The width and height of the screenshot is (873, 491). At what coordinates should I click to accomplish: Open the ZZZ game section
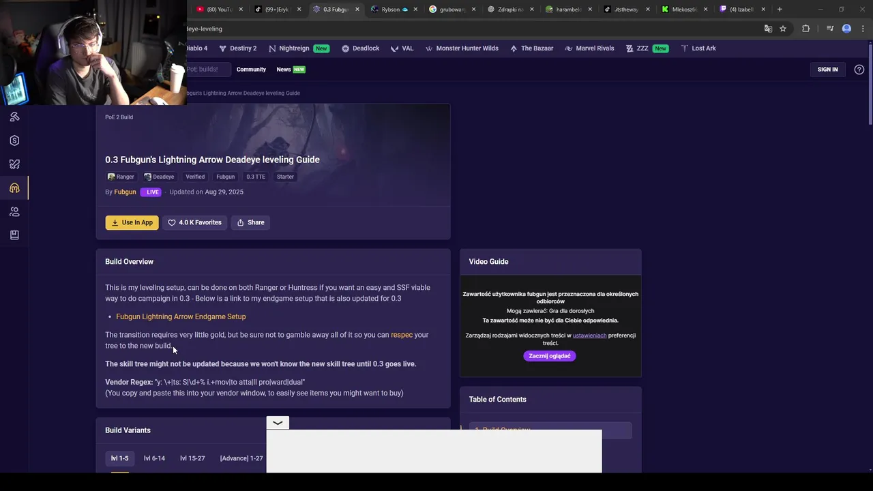pyautogui.click(x=647, y=48)
